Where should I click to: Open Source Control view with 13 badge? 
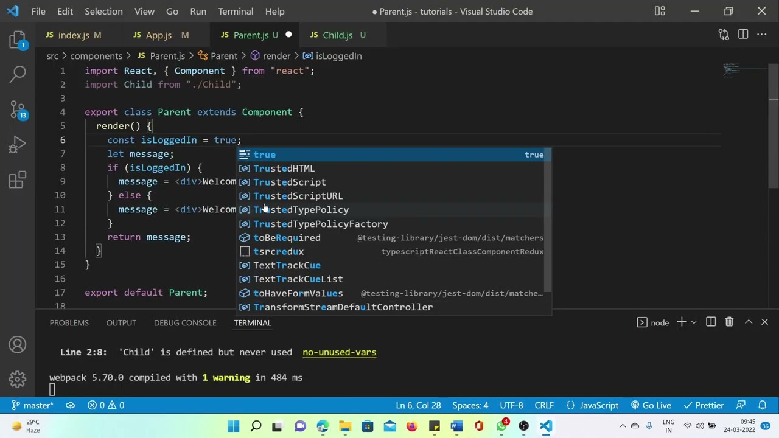(x=18, y=109)
